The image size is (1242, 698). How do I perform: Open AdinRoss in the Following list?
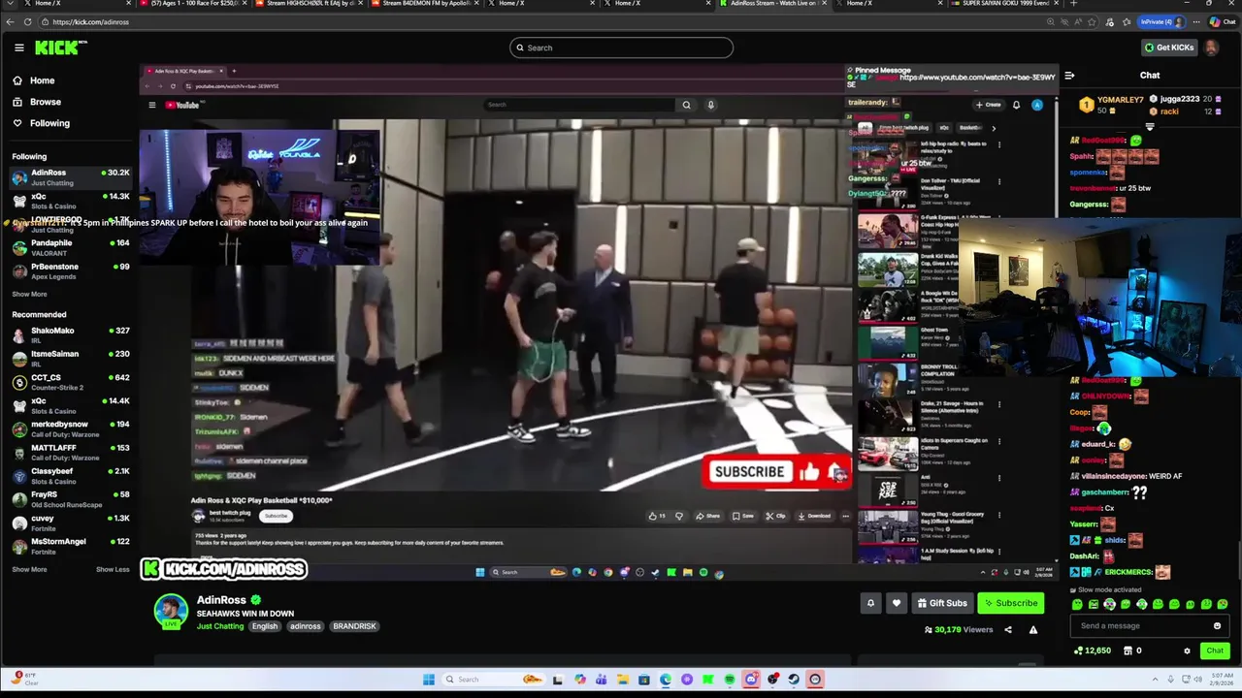pyautogui.click(x=70, y=177)
